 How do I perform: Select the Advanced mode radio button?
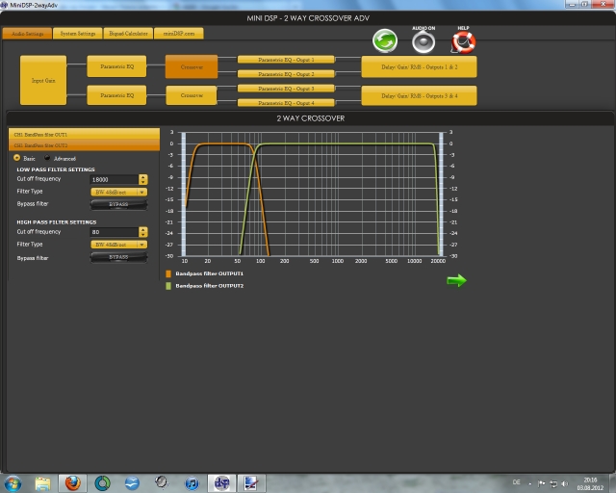pyautogui.click(x=47, y=158)
